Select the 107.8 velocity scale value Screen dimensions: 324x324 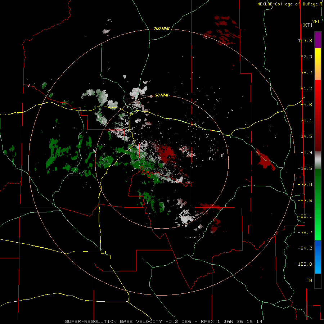pyautogui.click(x=305, y=40)
